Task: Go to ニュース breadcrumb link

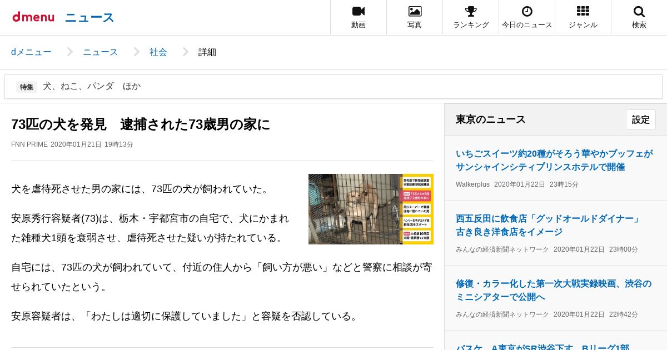Action: (x=101, y=52)
